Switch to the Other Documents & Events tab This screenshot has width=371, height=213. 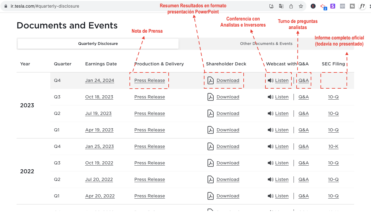tap(266, 44)
